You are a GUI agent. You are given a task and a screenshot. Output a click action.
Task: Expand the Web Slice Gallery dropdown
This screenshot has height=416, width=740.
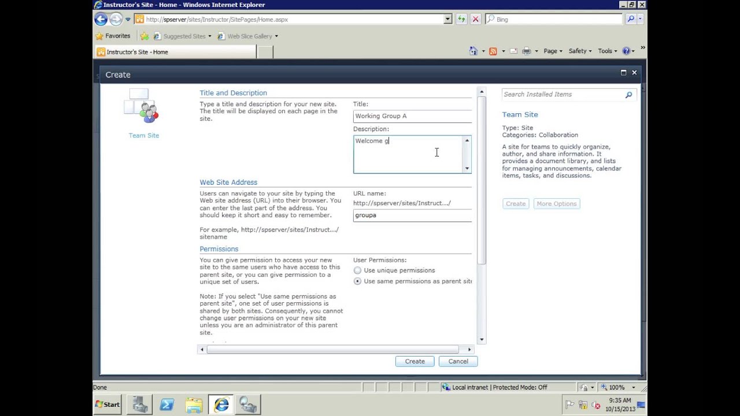(x=276, y=36)
